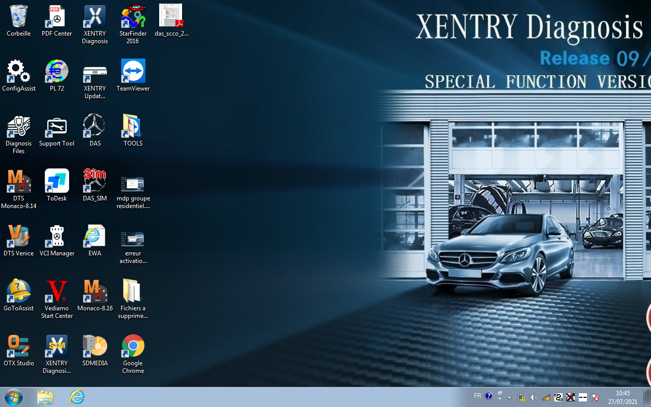651x407 pixels.
Task: Launch the TeamViewer desktop icon
Action: [x=133, y=72]
